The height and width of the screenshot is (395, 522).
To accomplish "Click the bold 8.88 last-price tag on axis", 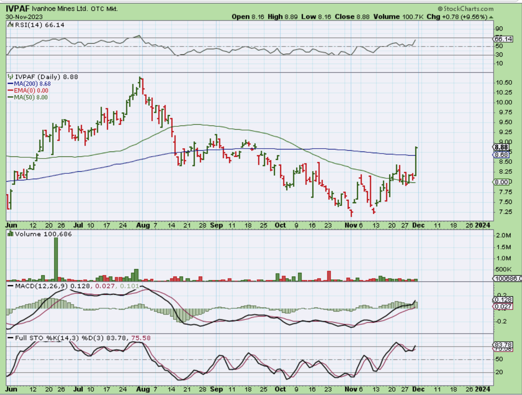I will coord(502,147).
